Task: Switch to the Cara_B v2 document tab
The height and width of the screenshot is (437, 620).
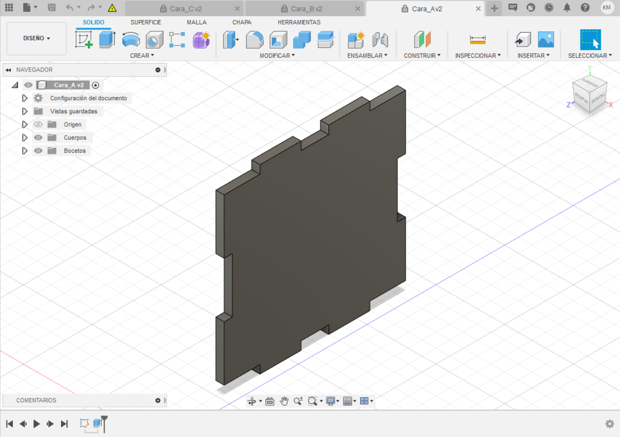Action: pyautogui.click(x=305, y=9)
